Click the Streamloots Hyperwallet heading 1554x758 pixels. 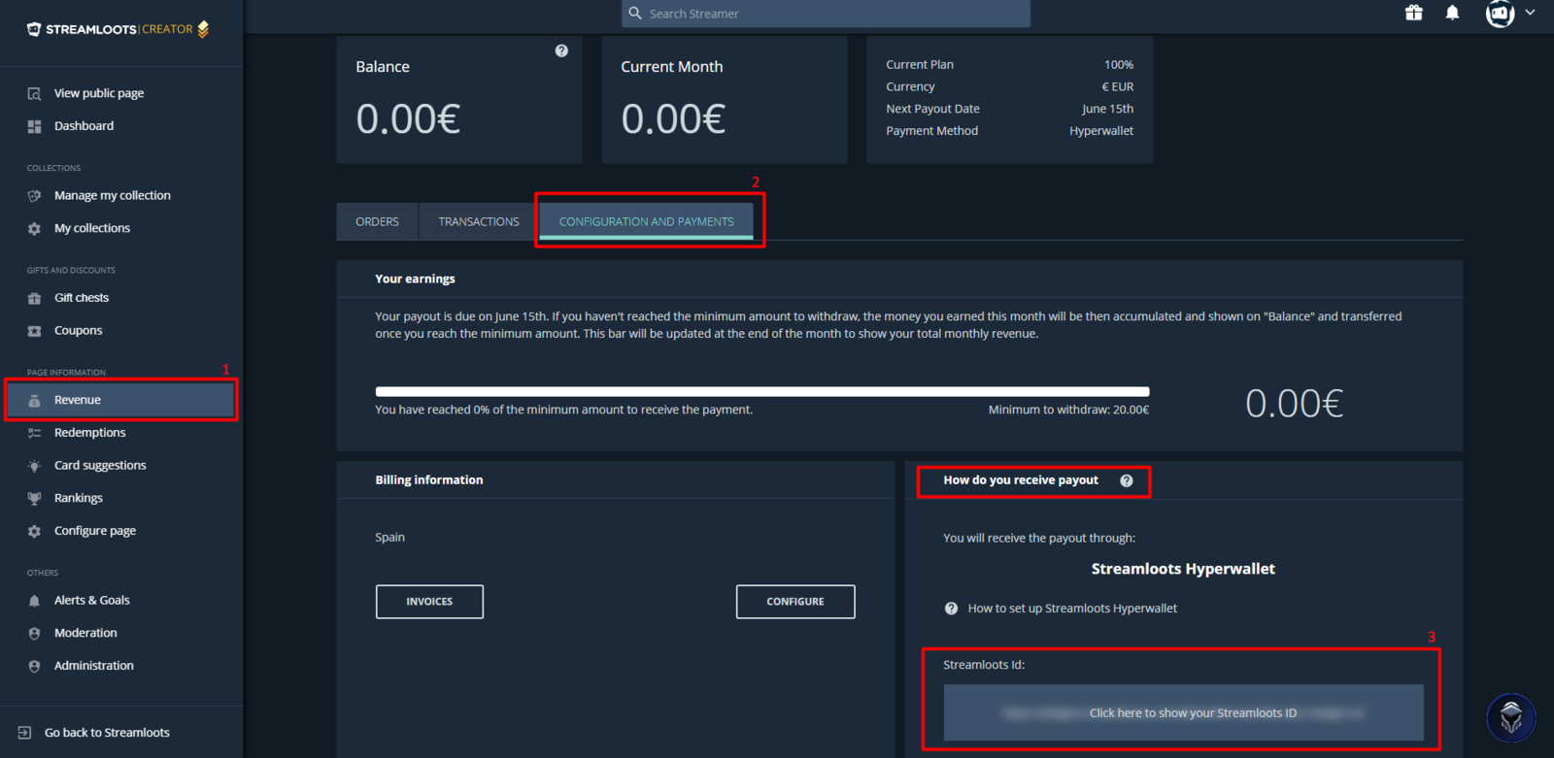(x=1183, y=569)
